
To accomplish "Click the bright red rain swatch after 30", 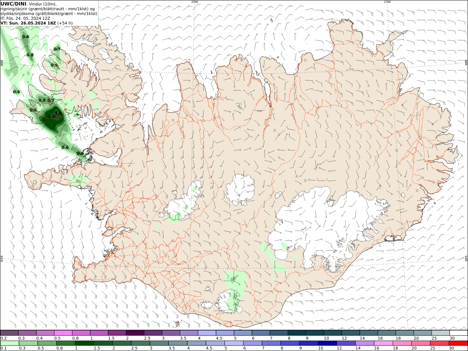I will 458,343.
